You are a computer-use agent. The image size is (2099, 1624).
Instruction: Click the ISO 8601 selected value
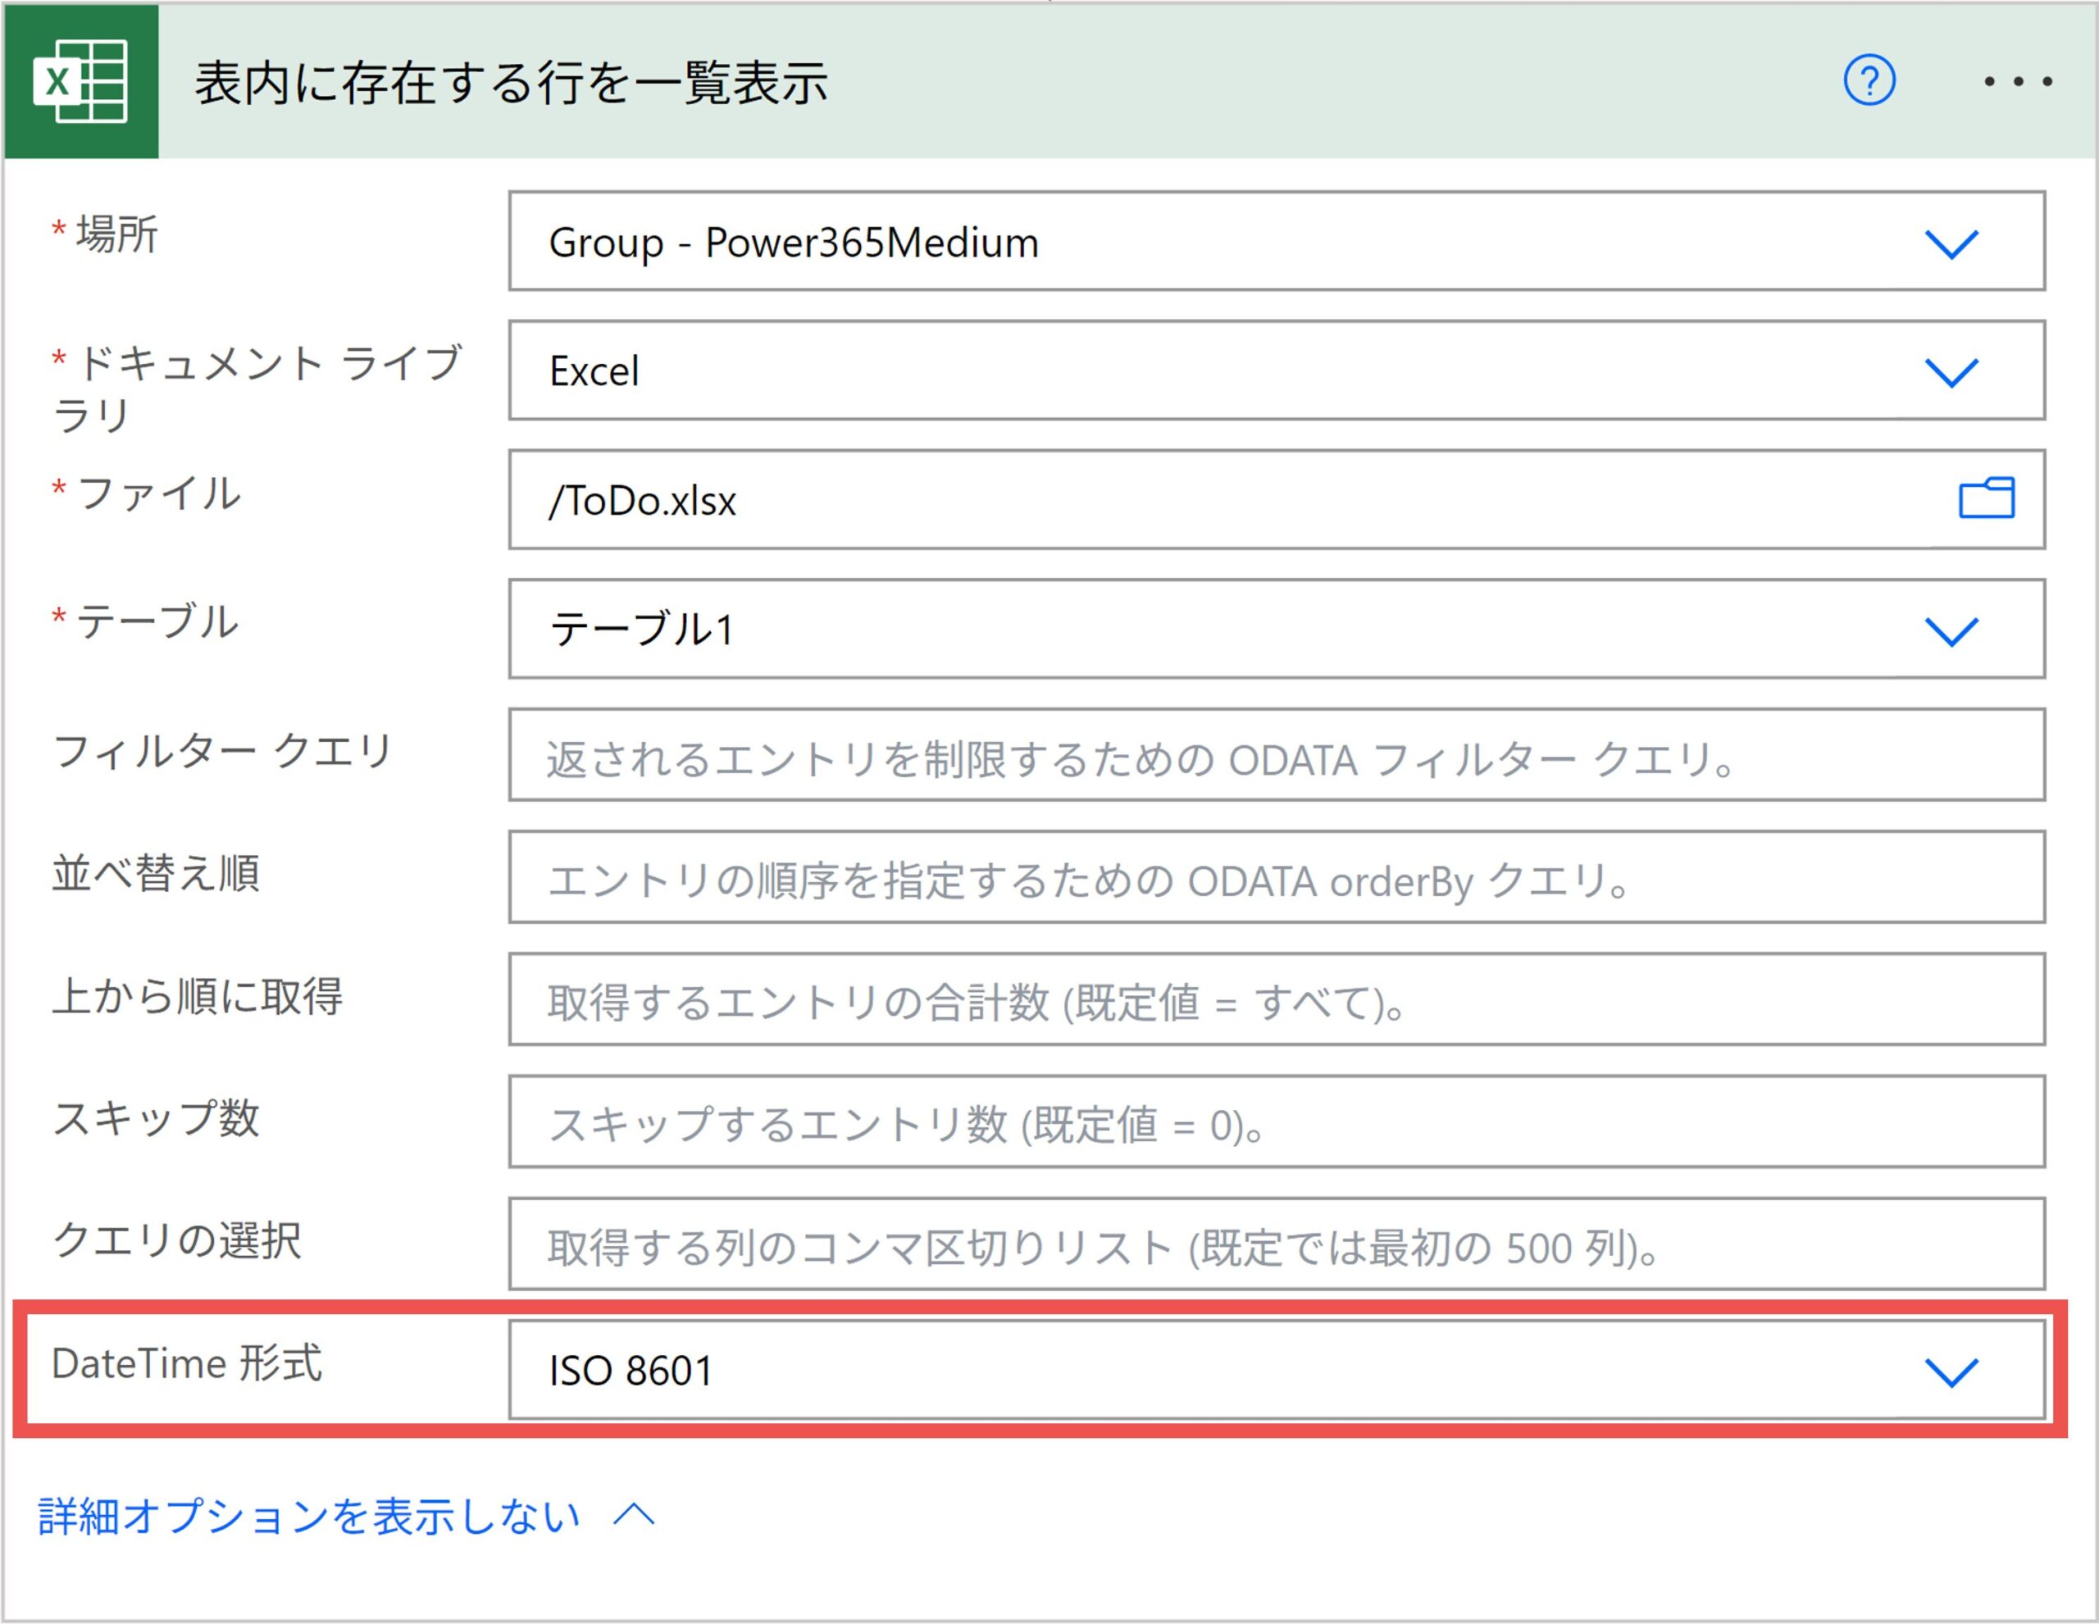coord(631,1372)
